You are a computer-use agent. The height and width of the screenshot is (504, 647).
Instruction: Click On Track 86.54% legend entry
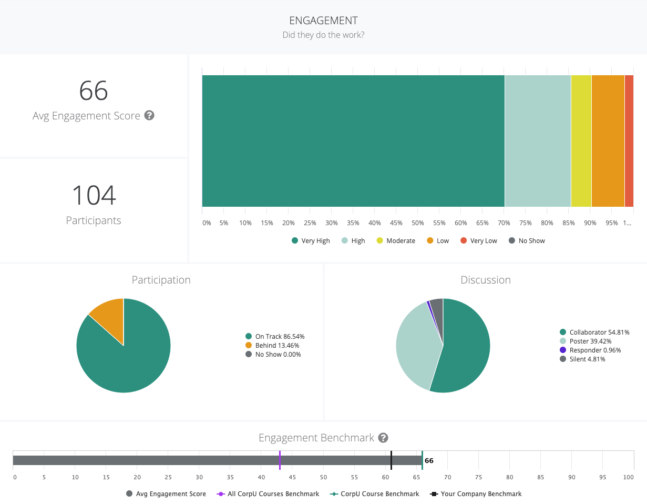274,337
